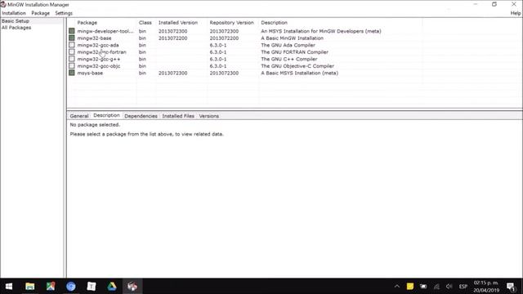The width and height of the screenshot is (523, 294).
Task: Open the Help menu
Action: point(516,13)
